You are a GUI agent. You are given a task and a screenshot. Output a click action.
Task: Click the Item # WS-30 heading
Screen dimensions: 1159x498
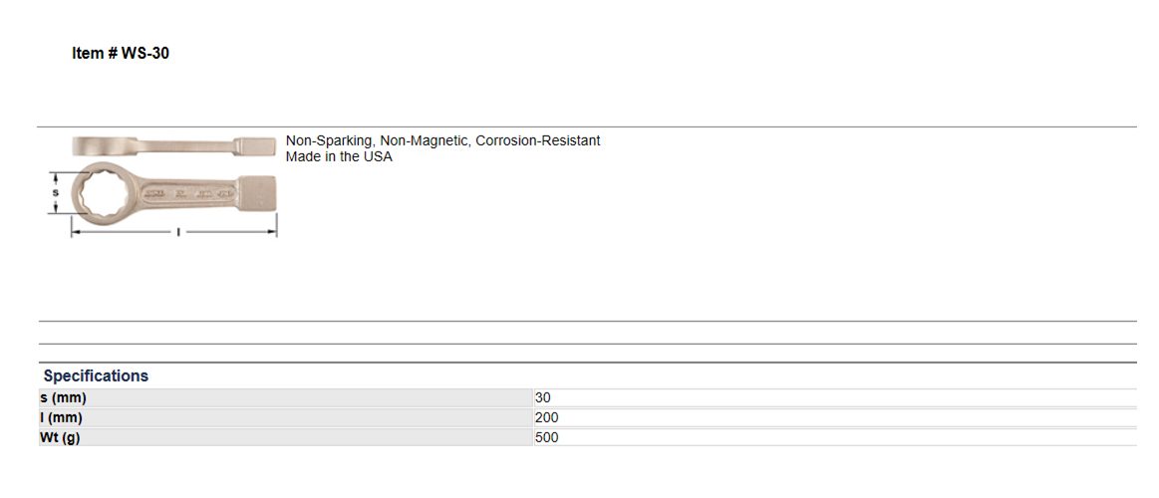tap(121, 53)
